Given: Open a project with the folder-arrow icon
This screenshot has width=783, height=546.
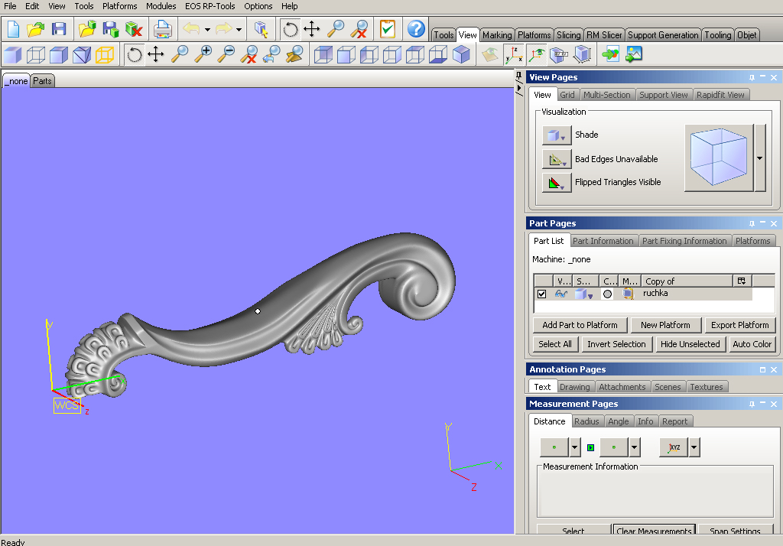Looking at the screenshot, I should [36, 29].
